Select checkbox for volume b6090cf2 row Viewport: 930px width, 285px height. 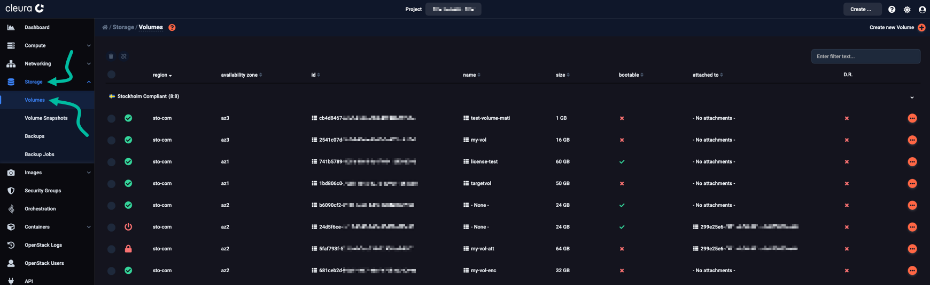[111, 206]
